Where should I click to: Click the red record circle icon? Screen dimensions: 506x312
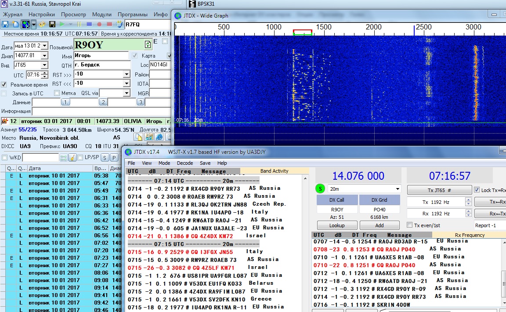pyautogui.click(x=99, y=24)
